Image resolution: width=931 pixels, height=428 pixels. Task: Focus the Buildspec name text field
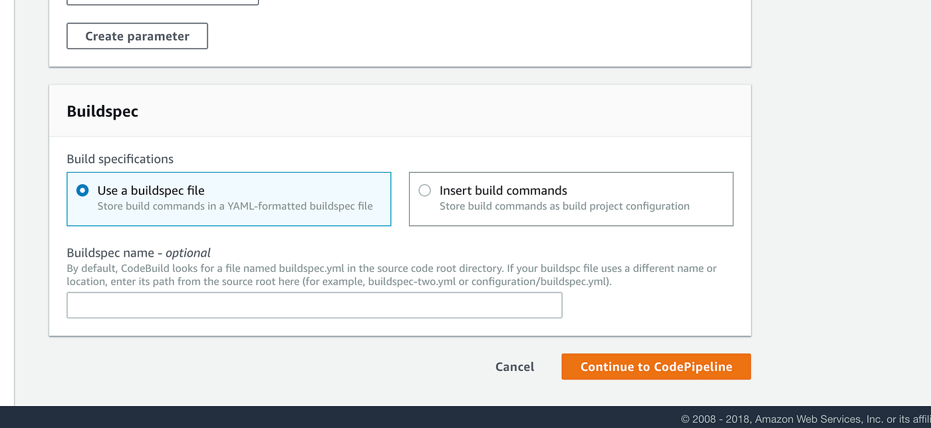315,305
